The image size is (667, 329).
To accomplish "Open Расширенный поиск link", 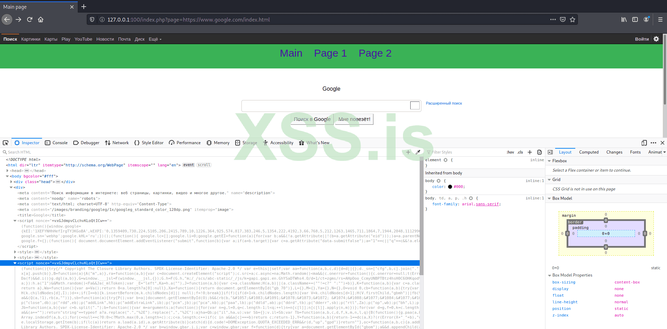I will click(444, 103).
